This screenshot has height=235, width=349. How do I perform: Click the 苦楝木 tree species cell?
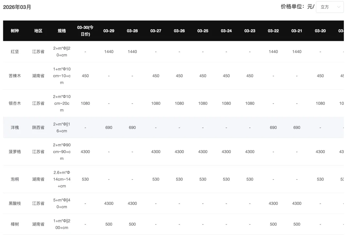[x=15, y=76]
